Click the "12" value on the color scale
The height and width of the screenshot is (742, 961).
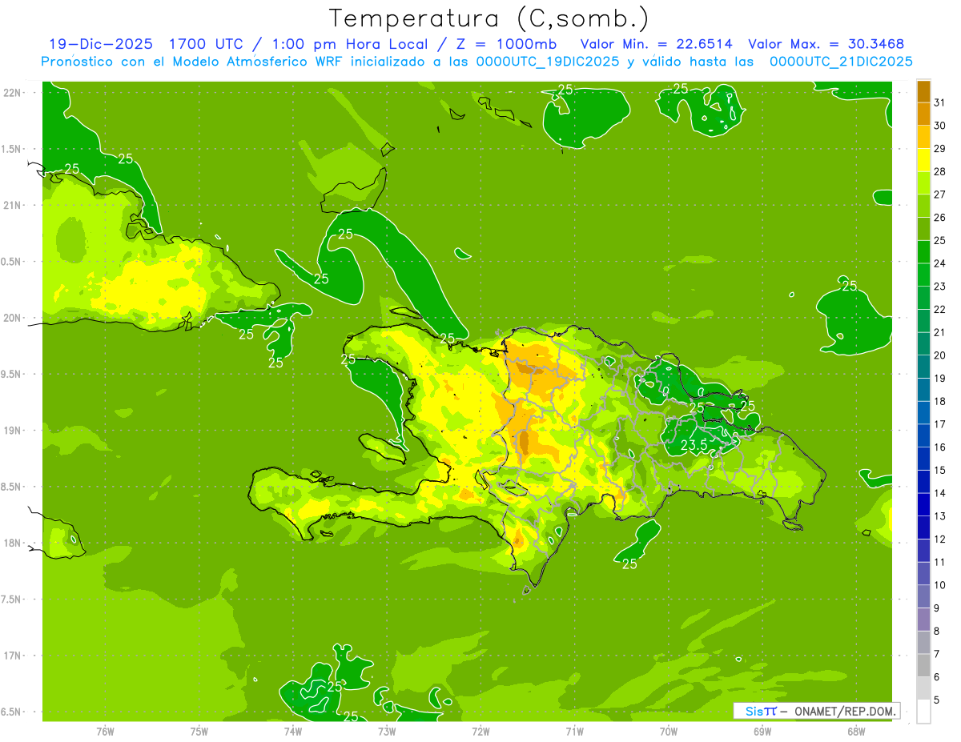(x=940, y=539)
